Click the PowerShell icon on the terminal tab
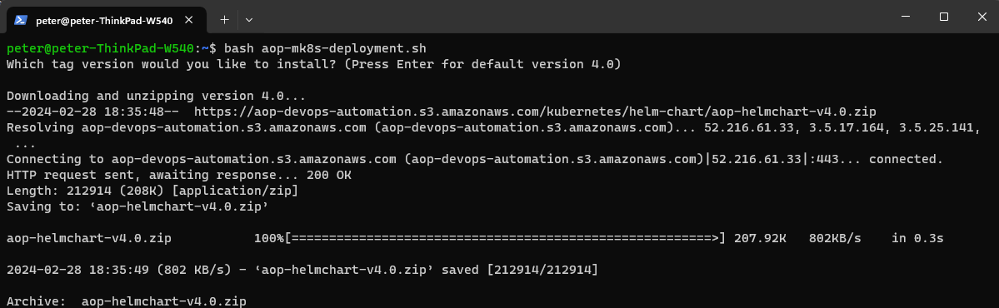 click(x=21, y=20)
